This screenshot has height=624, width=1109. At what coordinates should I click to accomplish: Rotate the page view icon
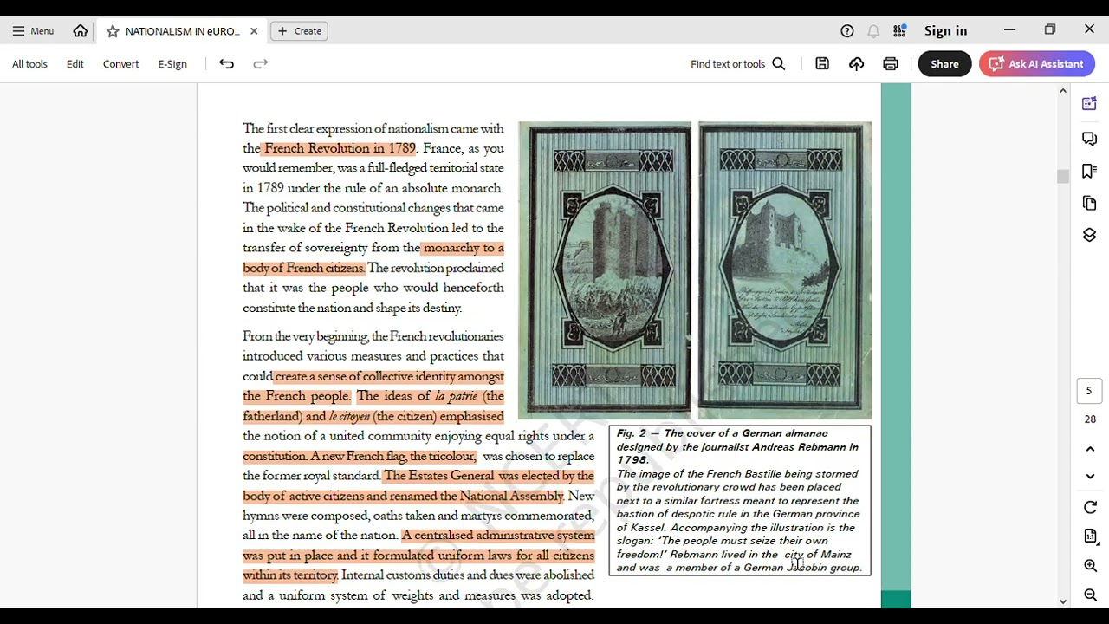[x=1090, y=508]
